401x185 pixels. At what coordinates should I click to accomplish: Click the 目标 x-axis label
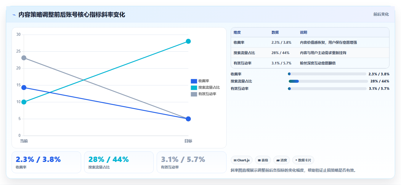[x=188, y=141]
